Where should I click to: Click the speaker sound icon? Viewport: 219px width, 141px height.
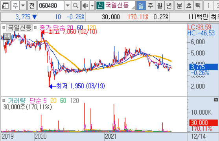point(85,6)
